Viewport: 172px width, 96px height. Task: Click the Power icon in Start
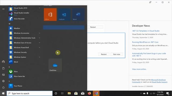pyautogui.click(x=3, y=87)
